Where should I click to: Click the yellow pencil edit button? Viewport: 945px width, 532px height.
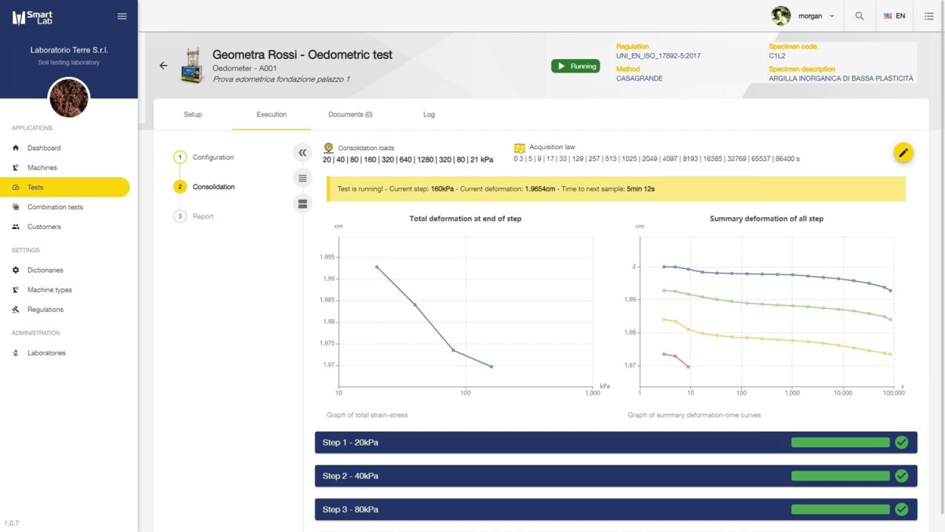[903, 153]
